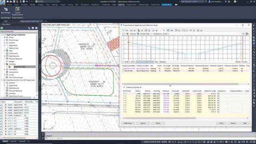Image resolution: width=256 pixels, height=144 pixels.
Task: Toggle marker for feature line point index 1
Action: (x=124, y=94)
